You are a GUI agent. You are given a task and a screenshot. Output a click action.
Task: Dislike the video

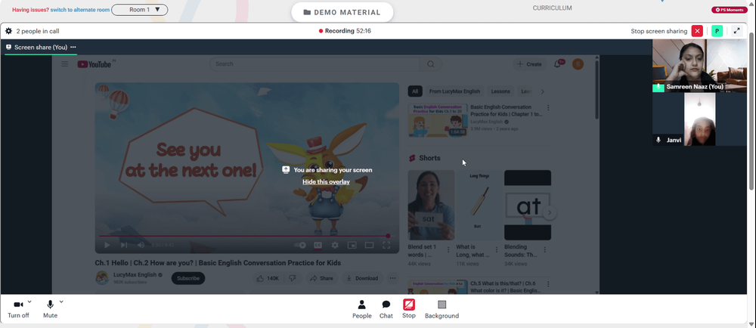tap(292, 278)
